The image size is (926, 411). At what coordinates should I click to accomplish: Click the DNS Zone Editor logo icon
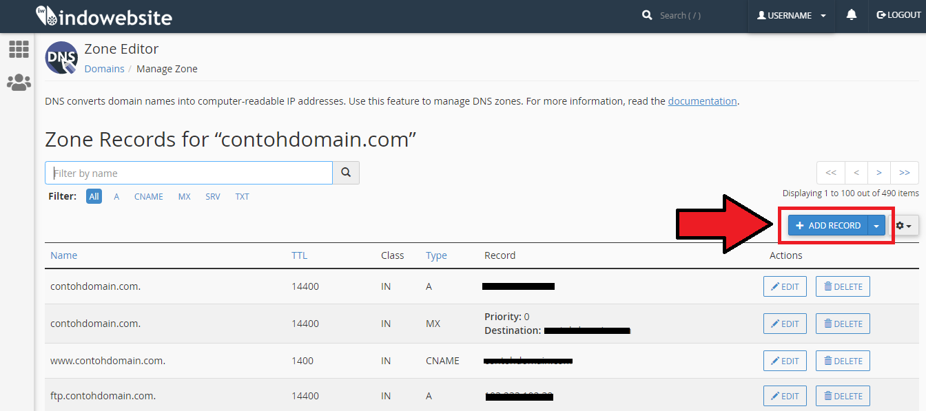(x=61, y=58)
